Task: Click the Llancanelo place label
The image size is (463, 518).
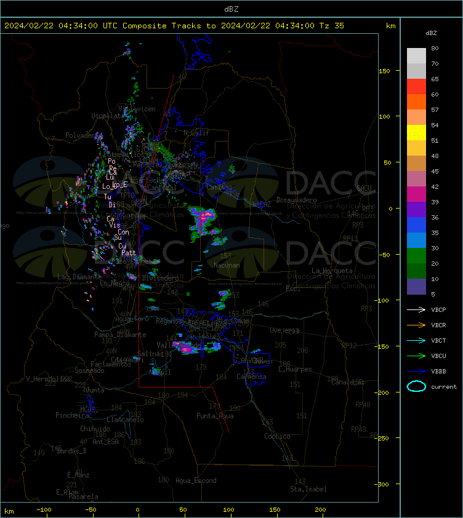Action: (x=125, y=419)
